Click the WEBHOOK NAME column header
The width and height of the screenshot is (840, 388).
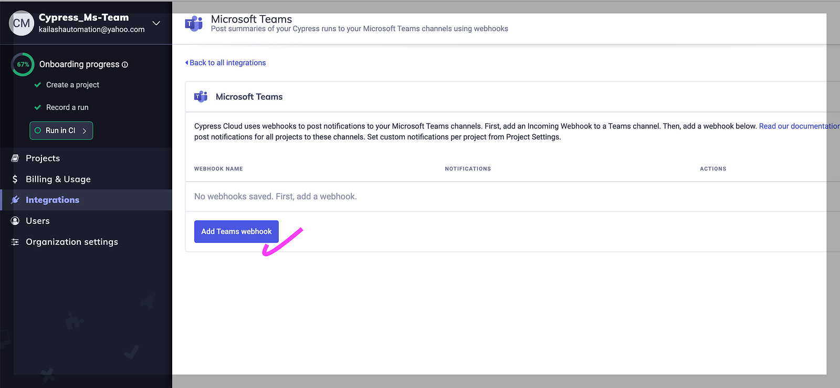[218, 169]
